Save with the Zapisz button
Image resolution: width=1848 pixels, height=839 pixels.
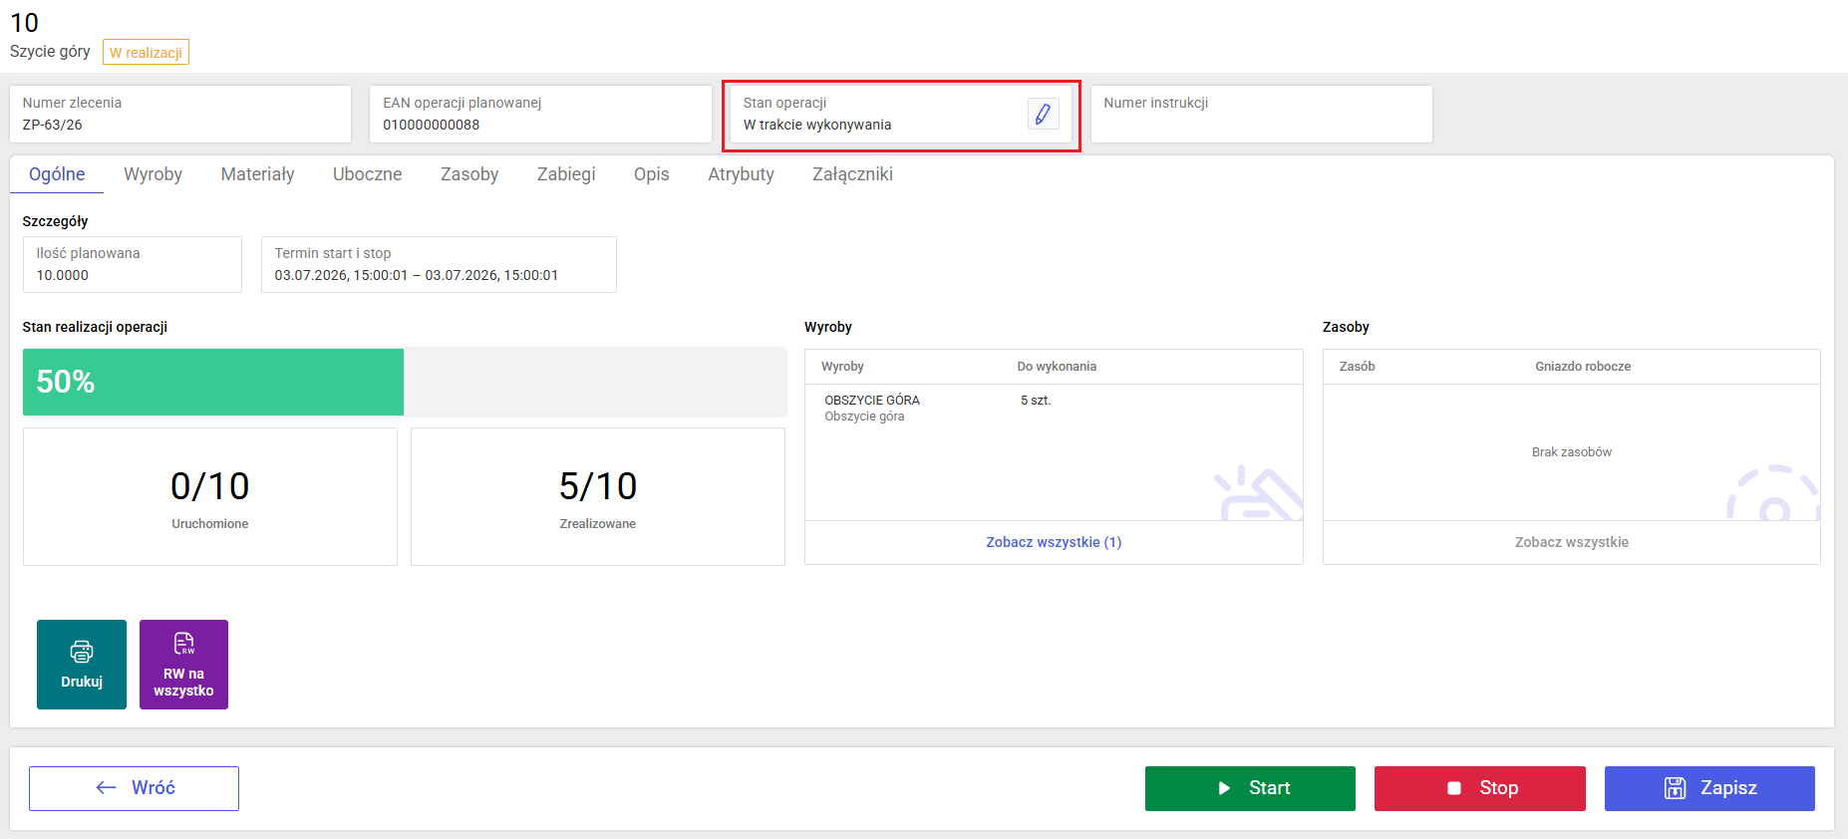coord(1709,788)
